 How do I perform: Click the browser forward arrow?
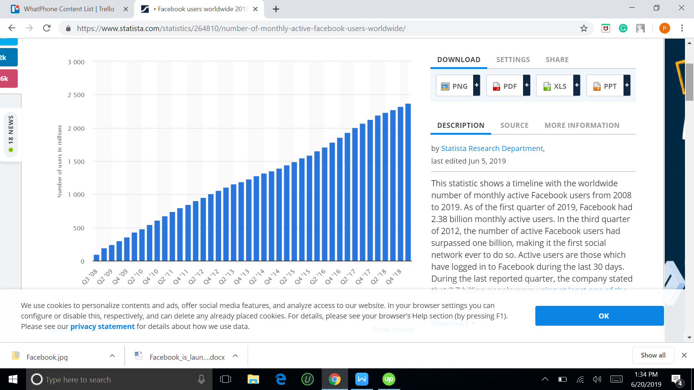[29, 28]
